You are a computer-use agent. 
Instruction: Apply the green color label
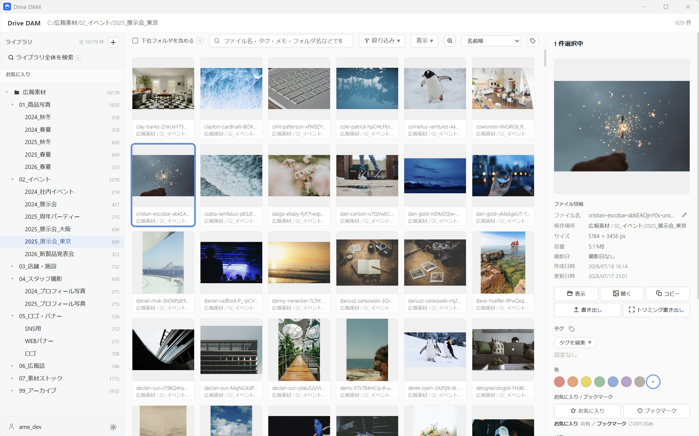[599, 382]
